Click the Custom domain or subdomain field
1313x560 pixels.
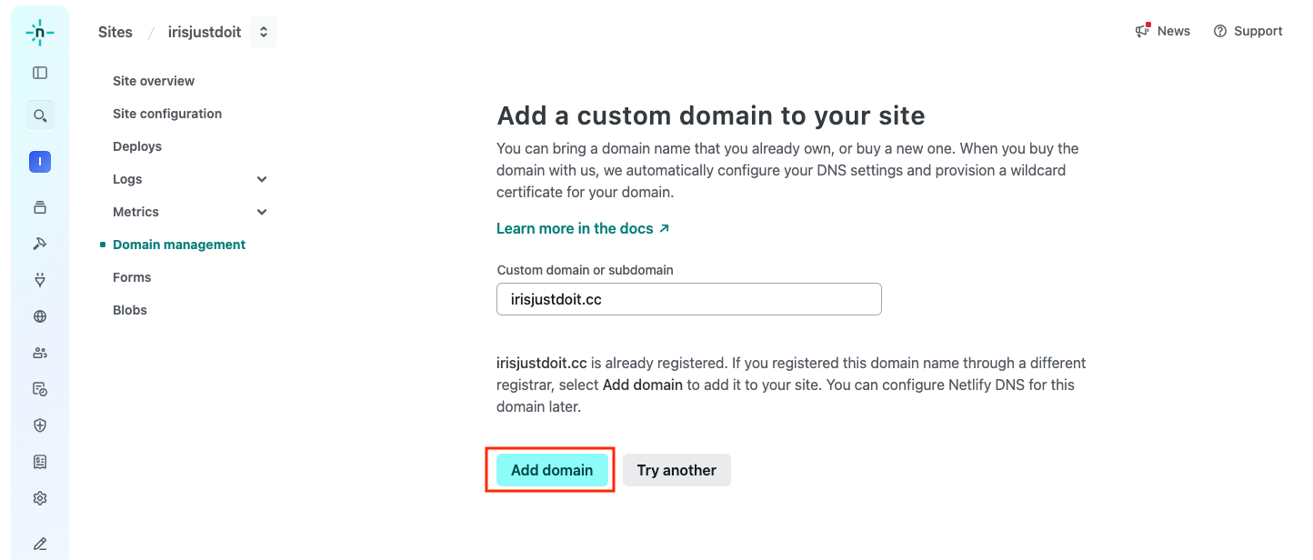coord(688,299)
